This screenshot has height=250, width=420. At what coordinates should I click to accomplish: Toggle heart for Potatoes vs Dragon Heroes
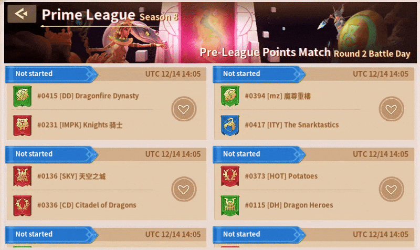coord(391,189)
